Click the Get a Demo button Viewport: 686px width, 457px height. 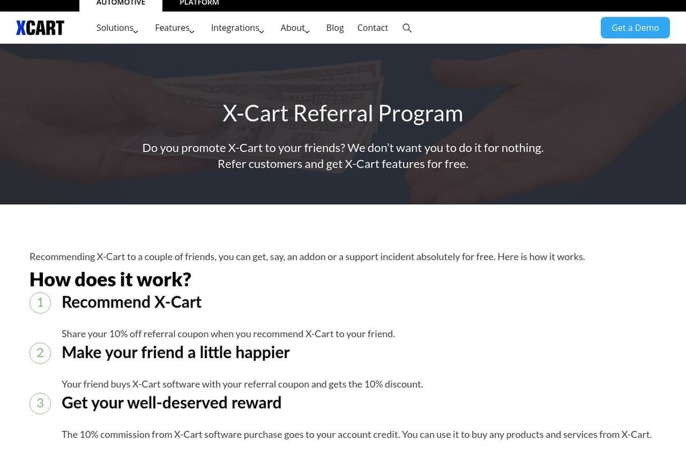(635, 27)
